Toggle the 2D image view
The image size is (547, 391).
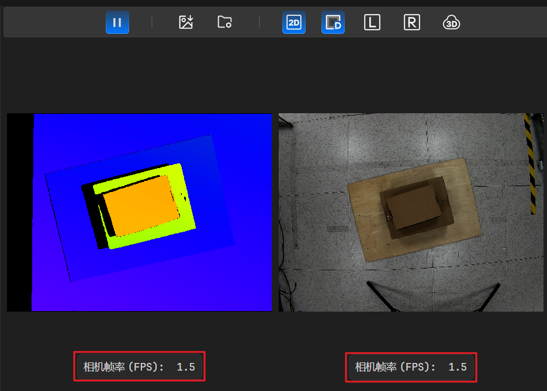294,23
